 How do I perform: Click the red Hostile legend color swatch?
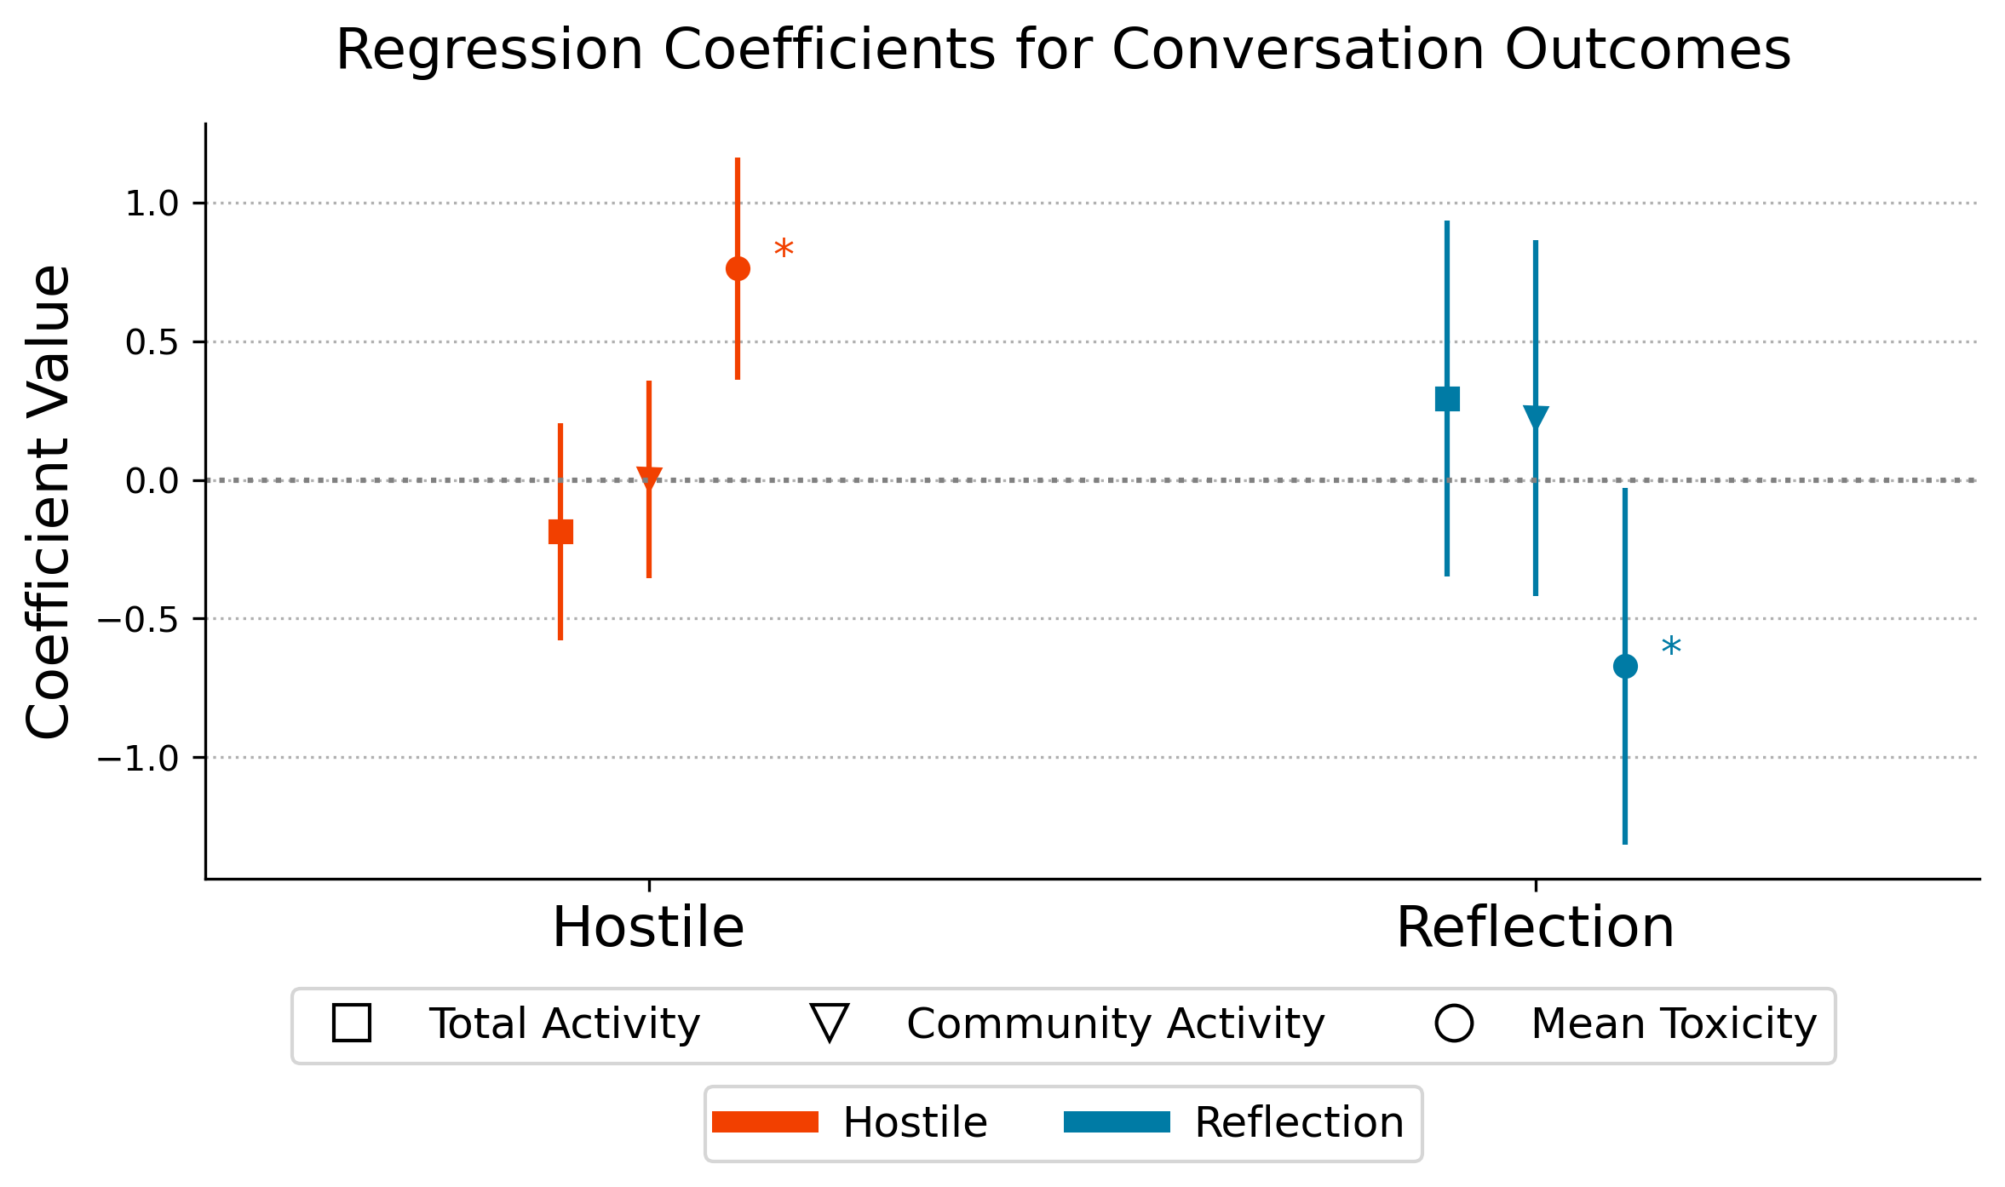coord(765,1122)
